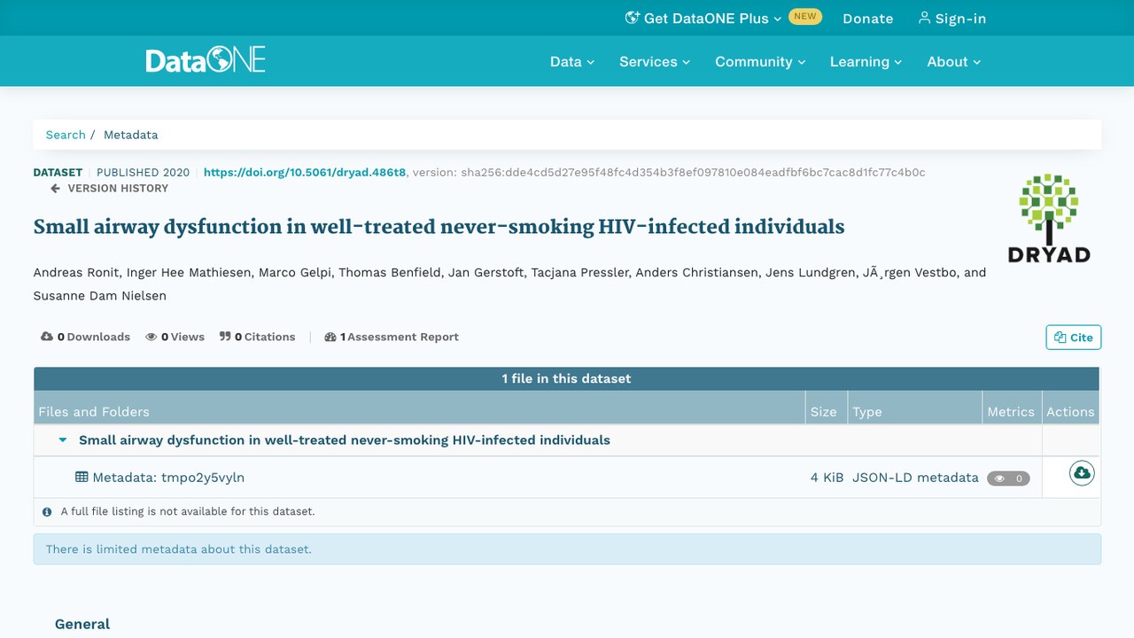Click the Assessment Report gauge icon
The height and width of the screenshot is (638, 1134).
(330, 337)
